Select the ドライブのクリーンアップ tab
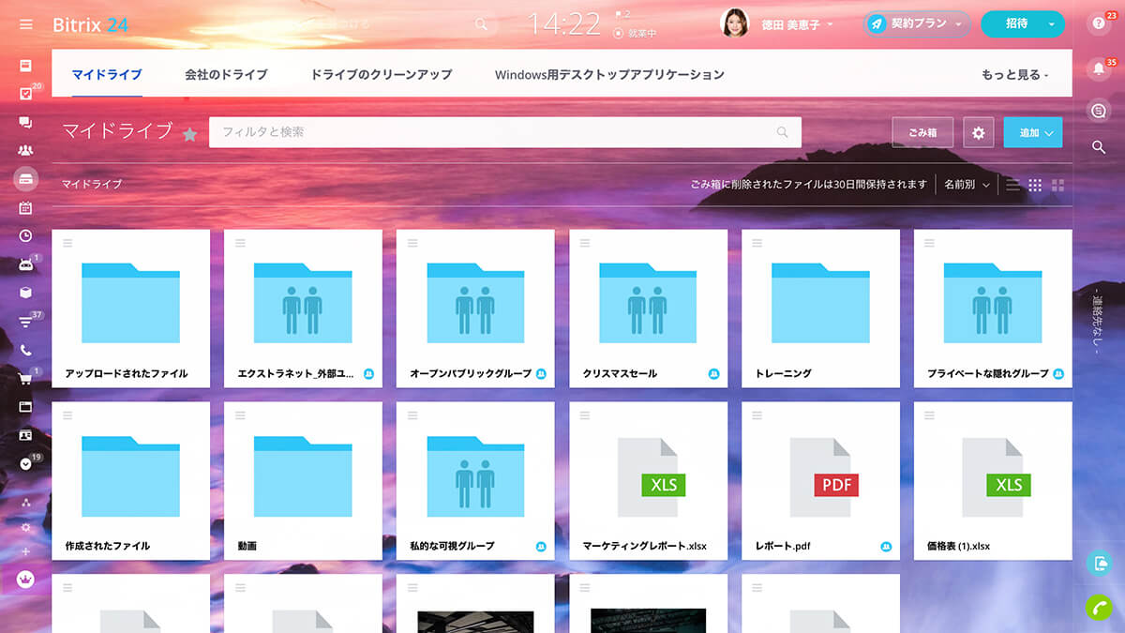The width and height of the screenshot is (1125, 633). (x=381, y=74)
